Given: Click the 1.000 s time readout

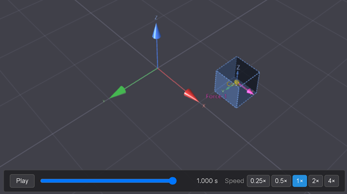Looking at the screenshot, I should click(x=207, y=181).
